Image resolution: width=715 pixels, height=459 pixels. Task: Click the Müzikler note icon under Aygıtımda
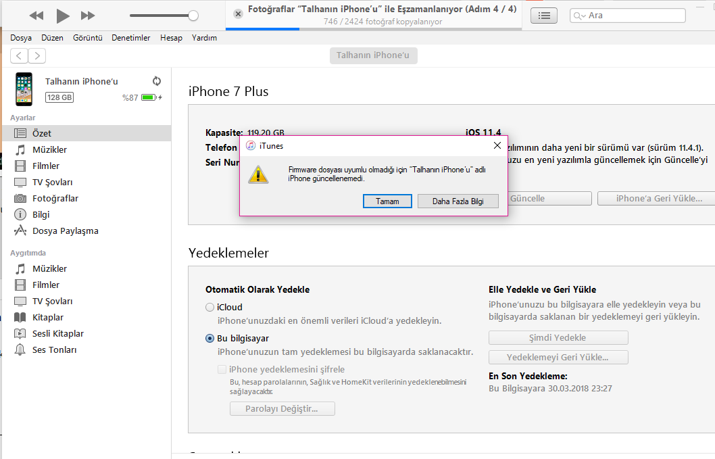click(20, 269)
